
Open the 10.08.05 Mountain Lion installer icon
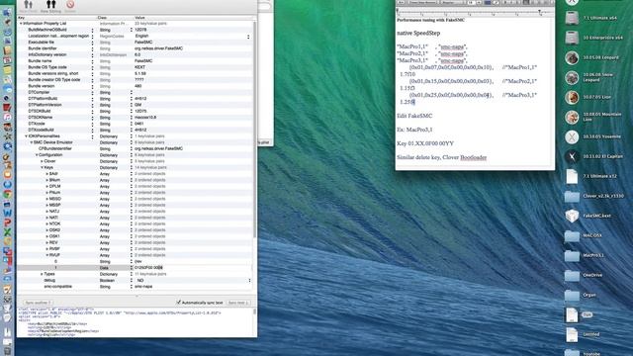click(x=572, y=117)
